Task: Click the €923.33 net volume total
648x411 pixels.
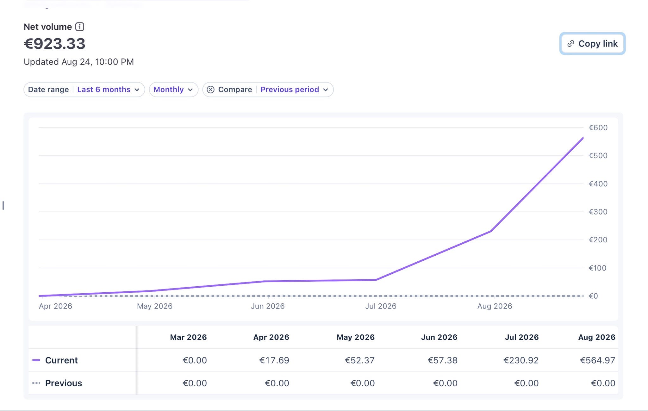Action: [55, 44]
